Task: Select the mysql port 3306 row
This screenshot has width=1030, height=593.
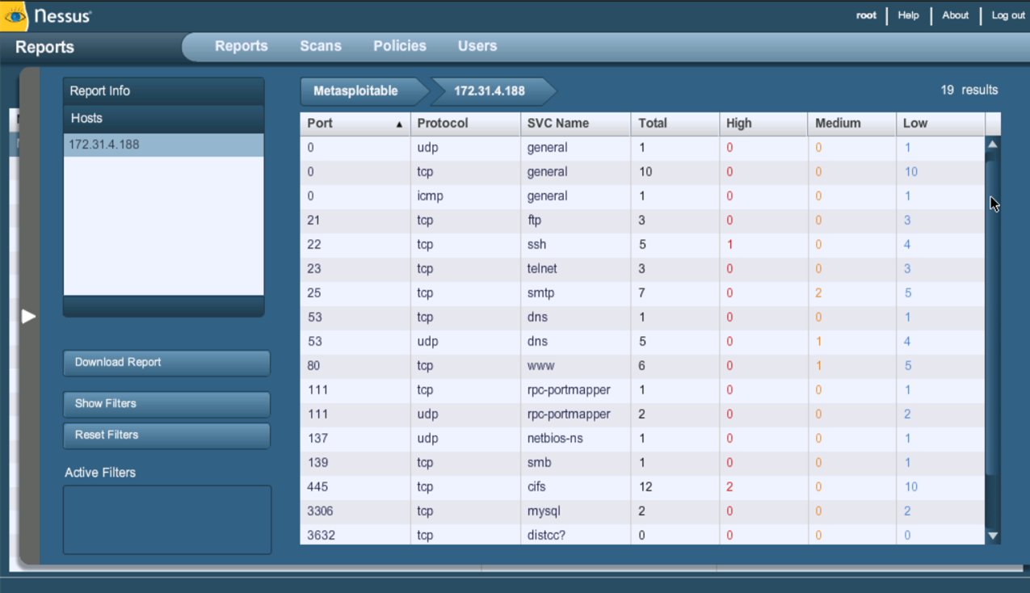Action: [x=642, y=511]
